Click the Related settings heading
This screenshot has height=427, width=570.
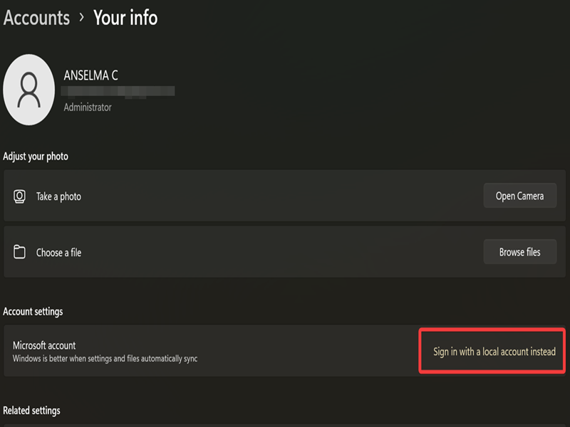point(31,411)
